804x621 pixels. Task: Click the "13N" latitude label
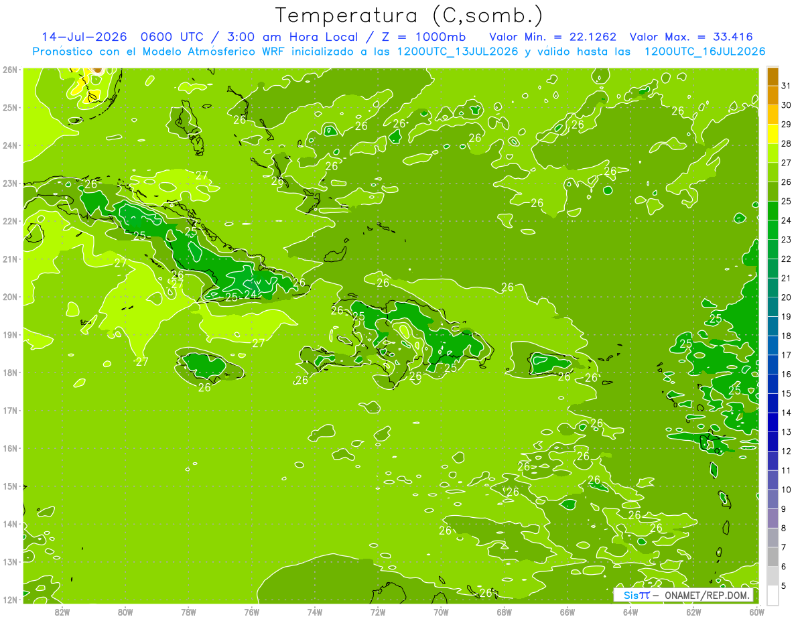tap(11, 562)
